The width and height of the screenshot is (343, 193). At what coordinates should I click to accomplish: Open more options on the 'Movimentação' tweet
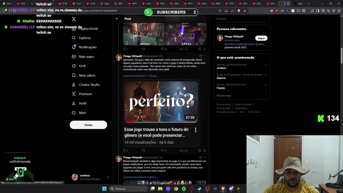tap(205, 157)
